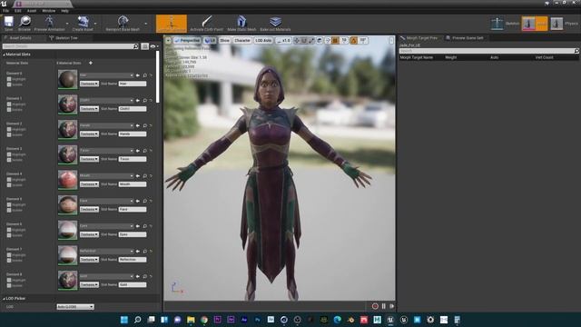
Task: Enable Isolate checkbox for Element 0
Action: click(x=9, y=84)
